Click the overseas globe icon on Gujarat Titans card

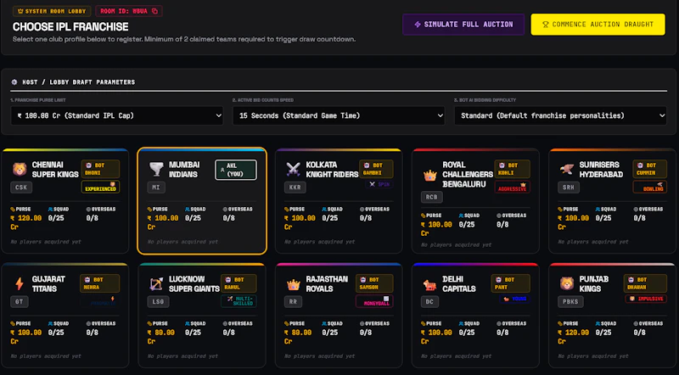88,323
